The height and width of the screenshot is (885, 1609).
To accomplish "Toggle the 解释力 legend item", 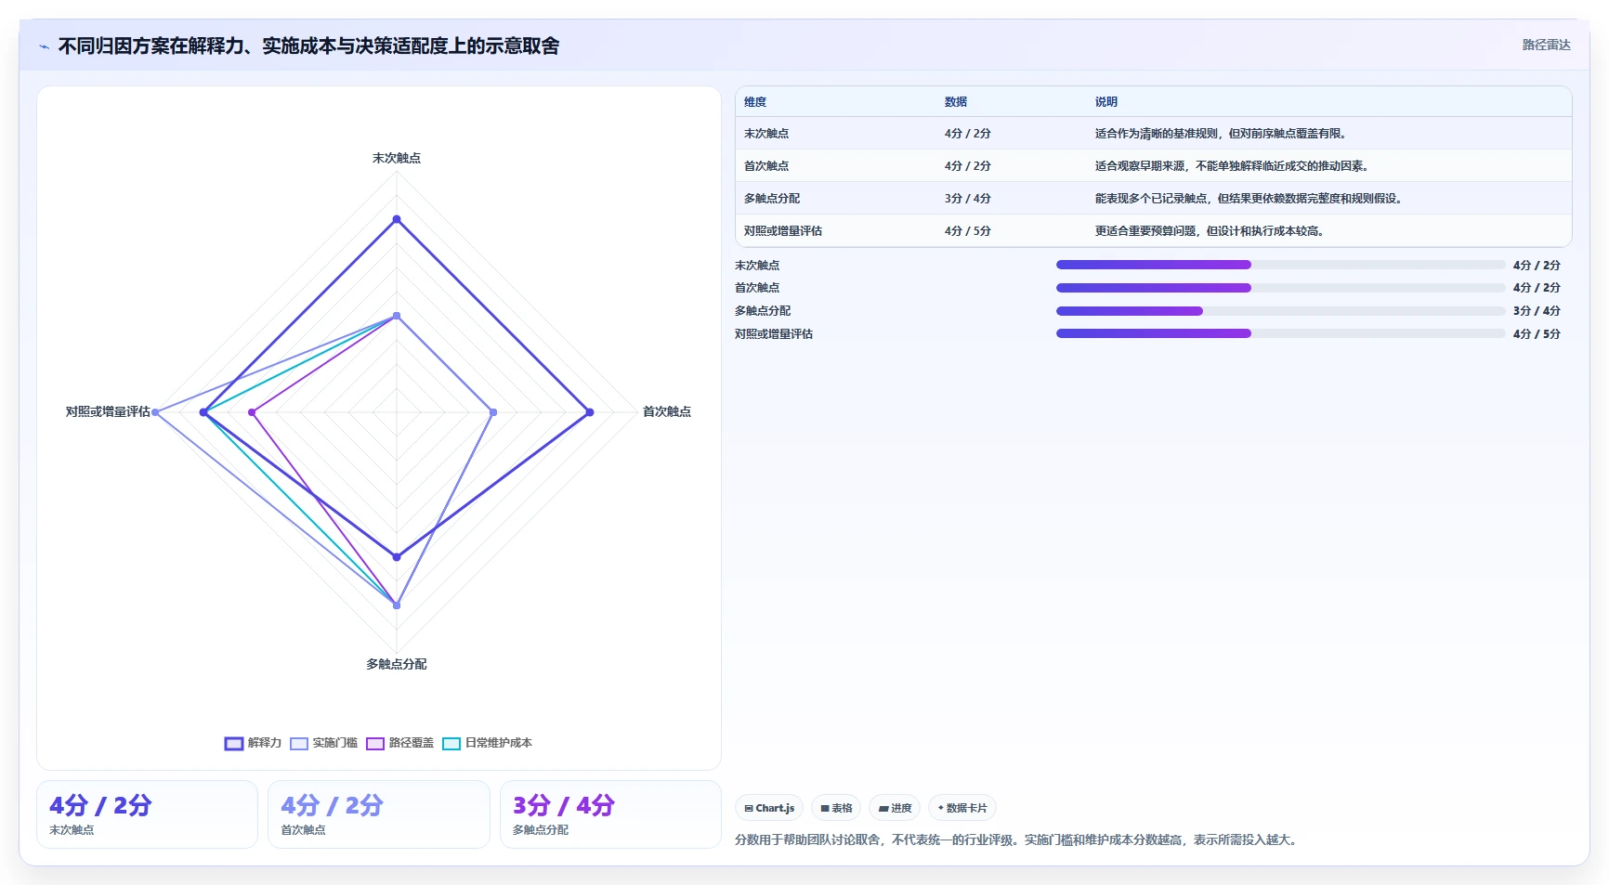I will [253, 743].
